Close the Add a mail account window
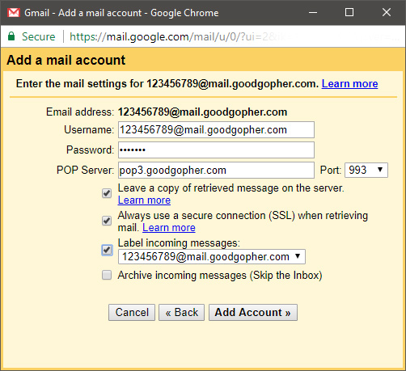Viewport: 406px width, 371px height. click(x=387, y=12)
